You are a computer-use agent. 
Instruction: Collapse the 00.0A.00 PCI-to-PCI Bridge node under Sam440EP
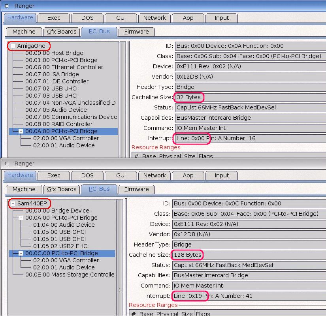pos(21,218)
